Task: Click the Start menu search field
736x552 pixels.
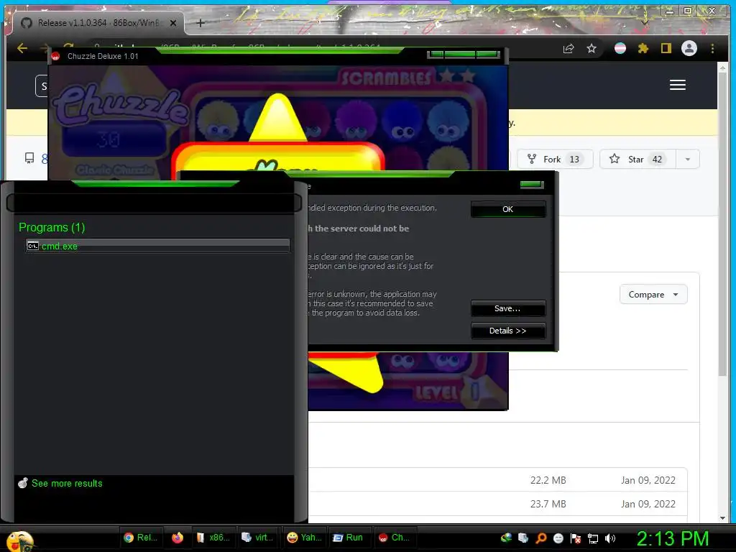Action: (x=154, y=203)
